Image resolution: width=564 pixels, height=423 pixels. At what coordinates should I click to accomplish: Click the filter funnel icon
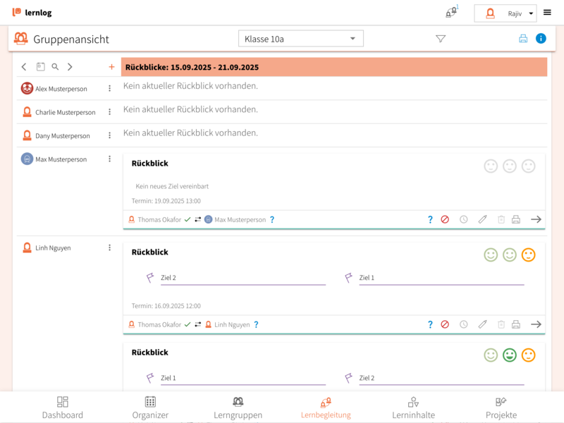(x=441, y=39)
